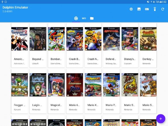Open graphics settings image icon
This screenshot has height=126, width=168.
[x=139, y=9]
